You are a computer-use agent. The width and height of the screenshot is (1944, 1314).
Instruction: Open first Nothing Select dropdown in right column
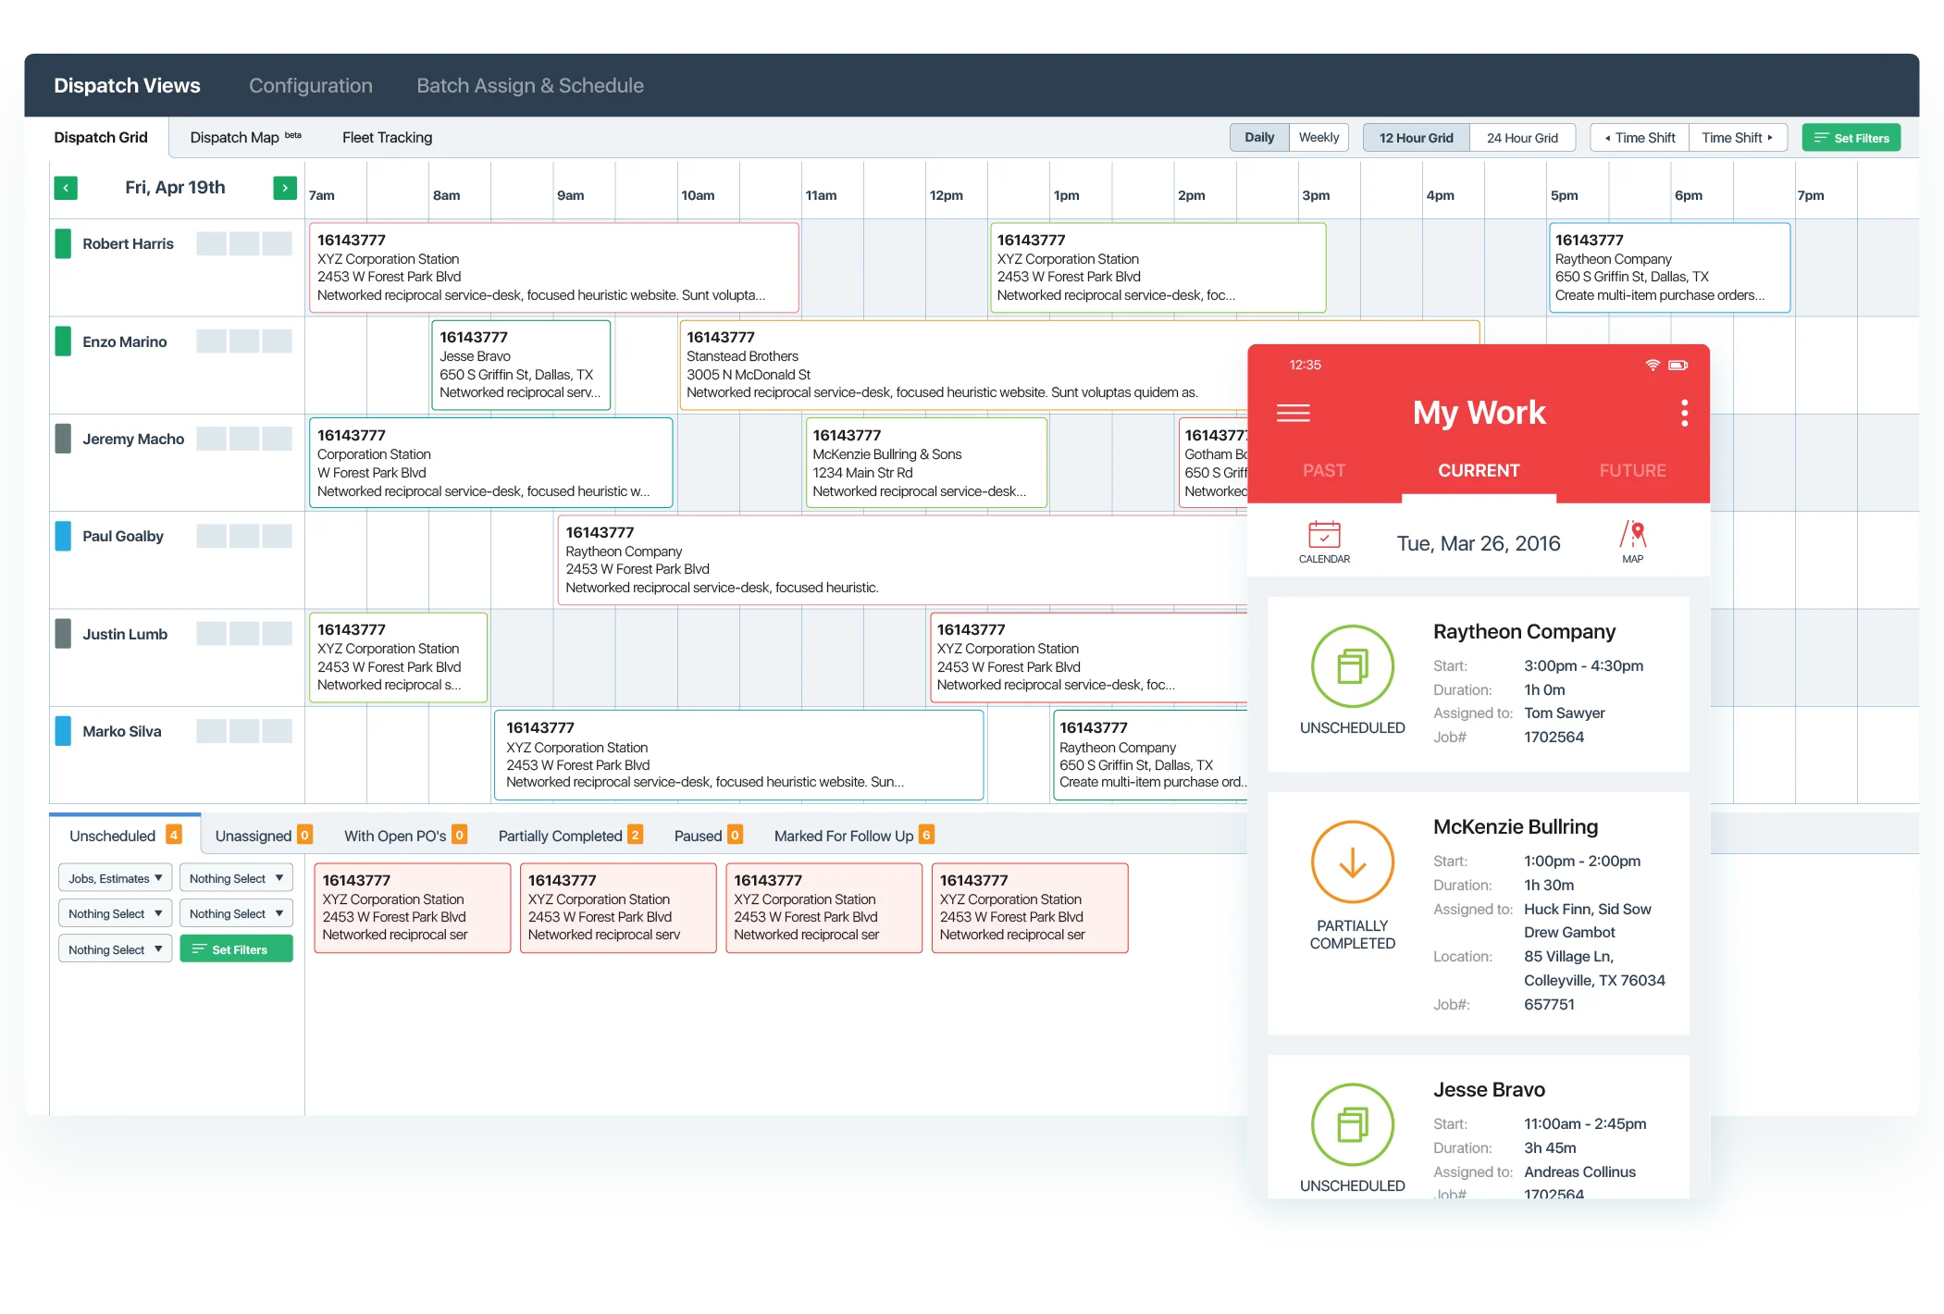tap(236, 878)
